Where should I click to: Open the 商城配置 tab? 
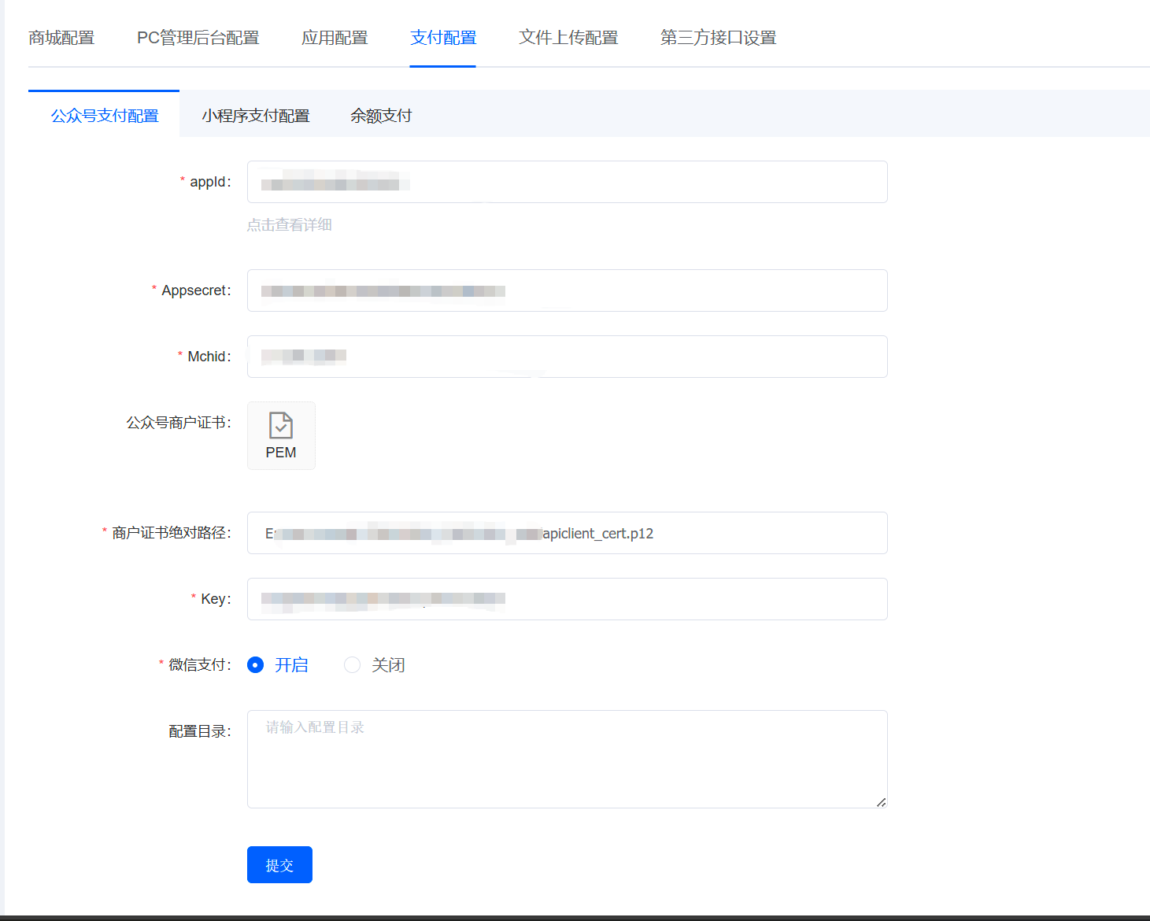coord(61,38)
